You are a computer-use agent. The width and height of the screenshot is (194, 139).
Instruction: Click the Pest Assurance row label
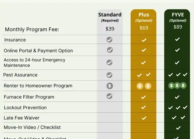coord(20,75)
